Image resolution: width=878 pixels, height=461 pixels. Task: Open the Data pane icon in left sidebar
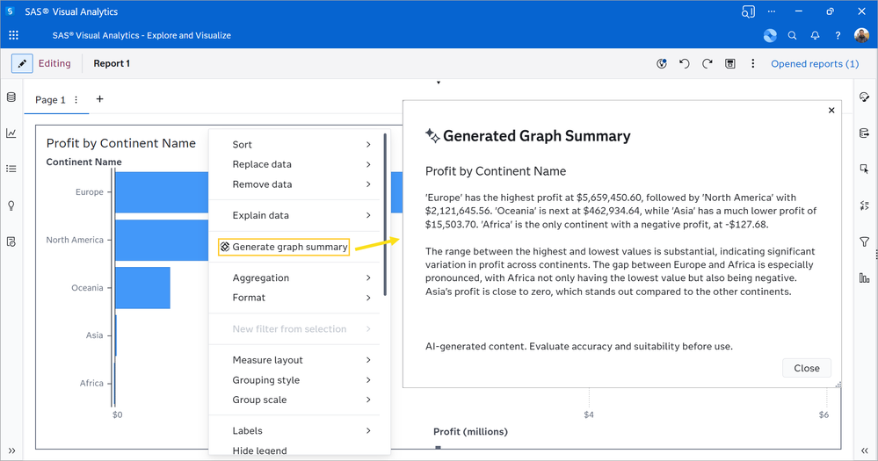point(11,97)
